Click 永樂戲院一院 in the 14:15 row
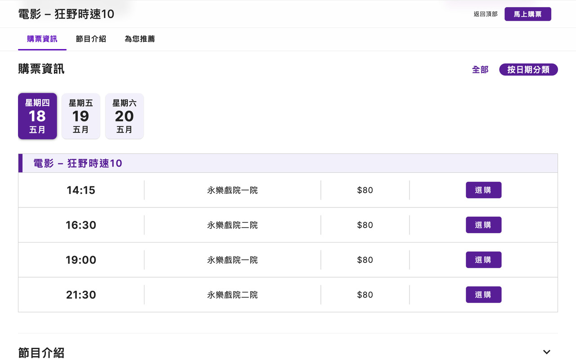The image size is (576, 360). [233, 190]
